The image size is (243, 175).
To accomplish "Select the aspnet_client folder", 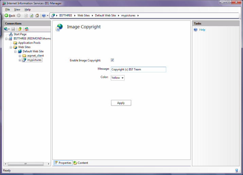I will click(35, 55).
